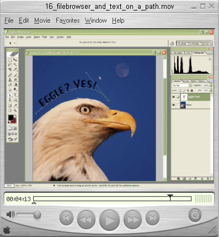Open the Opacity slider arrow
The image size is (219, 237).
211,86
